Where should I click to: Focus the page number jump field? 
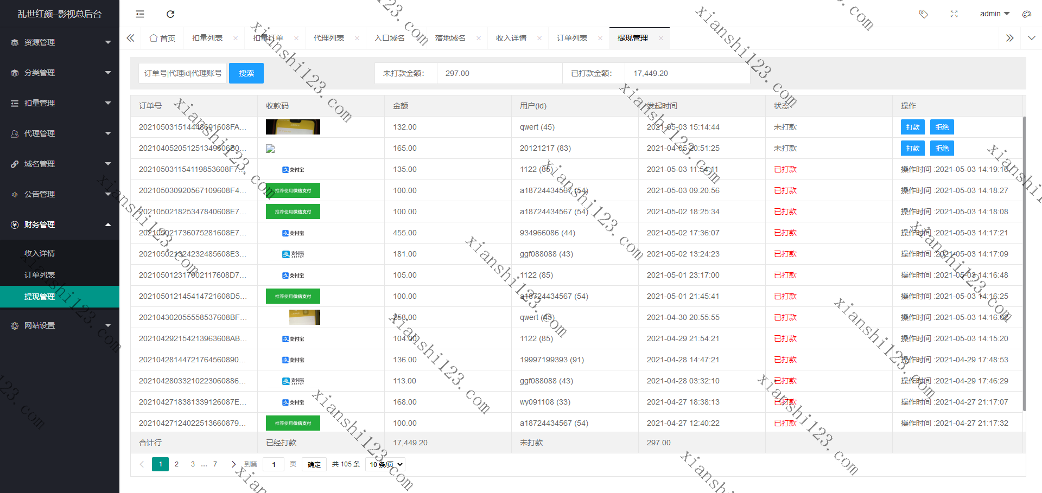point(274,464)
